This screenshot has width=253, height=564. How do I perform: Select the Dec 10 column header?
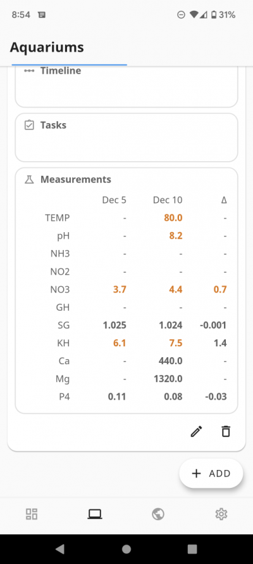tap(168, 200)
